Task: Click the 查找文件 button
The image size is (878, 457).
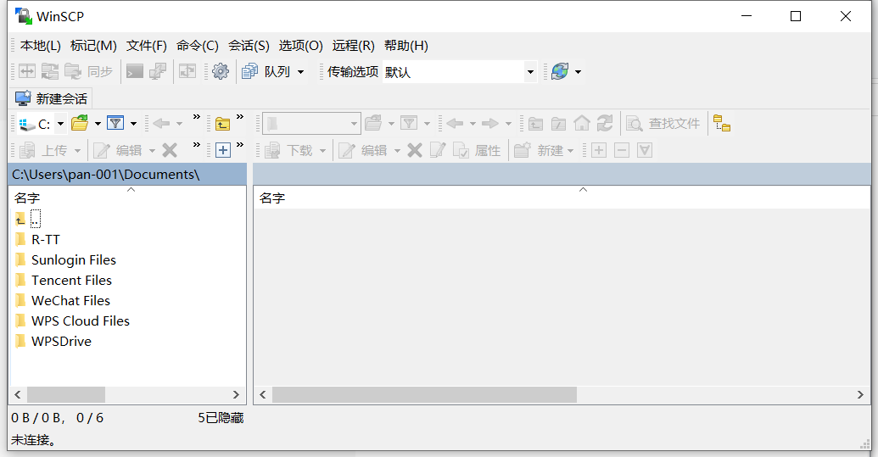Action: pos(663,124)
